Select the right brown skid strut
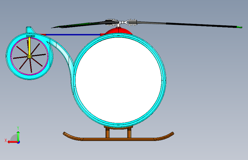Screen dimensions: 248x160 tap(129, 133)
